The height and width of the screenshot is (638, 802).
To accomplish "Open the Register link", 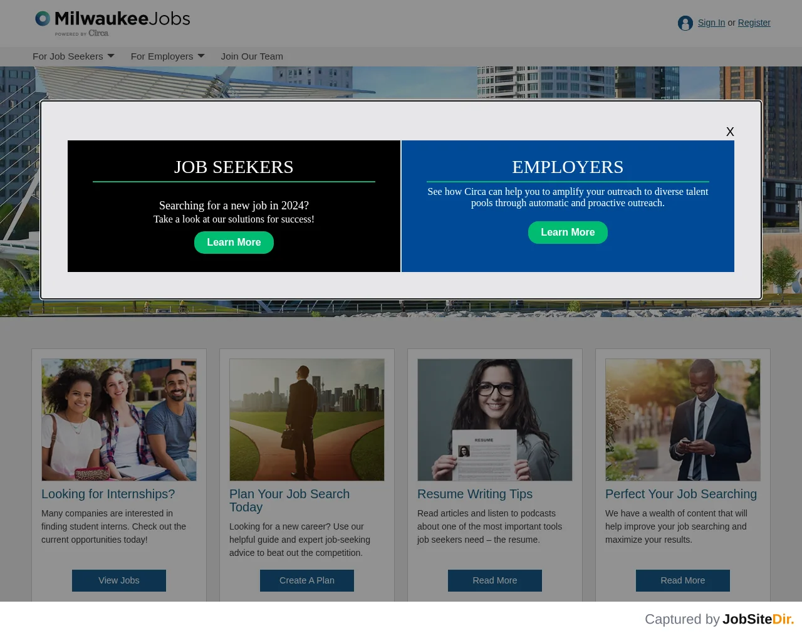I will pyautogui.click(x=754, y=23).
